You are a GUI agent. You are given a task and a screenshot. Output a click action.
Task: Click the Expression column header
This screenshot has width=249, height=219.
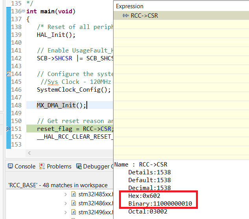[x=130, y=6]
